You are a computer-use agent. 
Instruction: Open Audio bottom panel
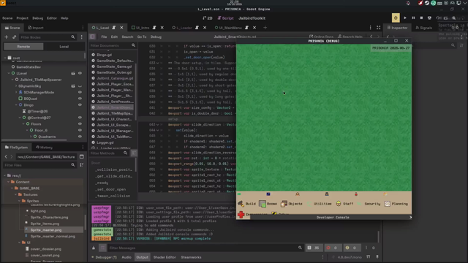pyautogui.click(x=127, y=257)
